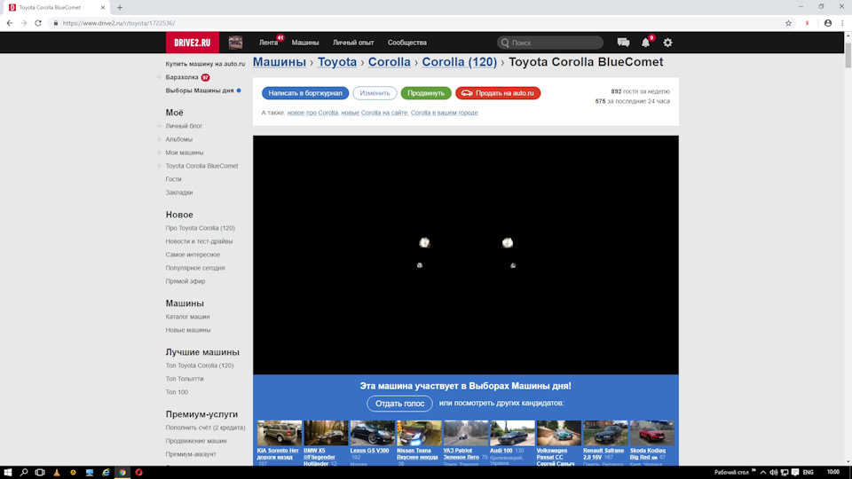Viewport: 852px width, 479px height.
Task: Open Yandex extension icon in toolbar
Action: [x=808, y=23]
